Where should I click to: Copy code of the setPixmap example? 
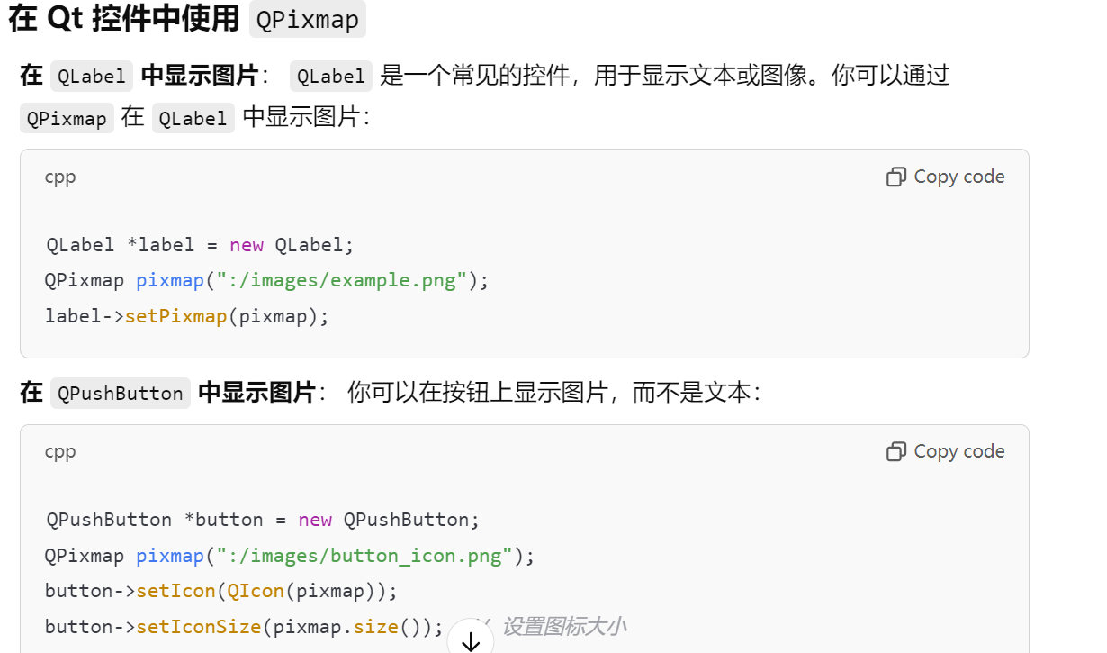click(946, 177)
